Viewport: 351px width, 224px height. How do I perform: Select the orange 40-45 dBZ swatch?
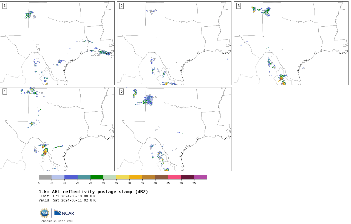[x=136, y=177]
